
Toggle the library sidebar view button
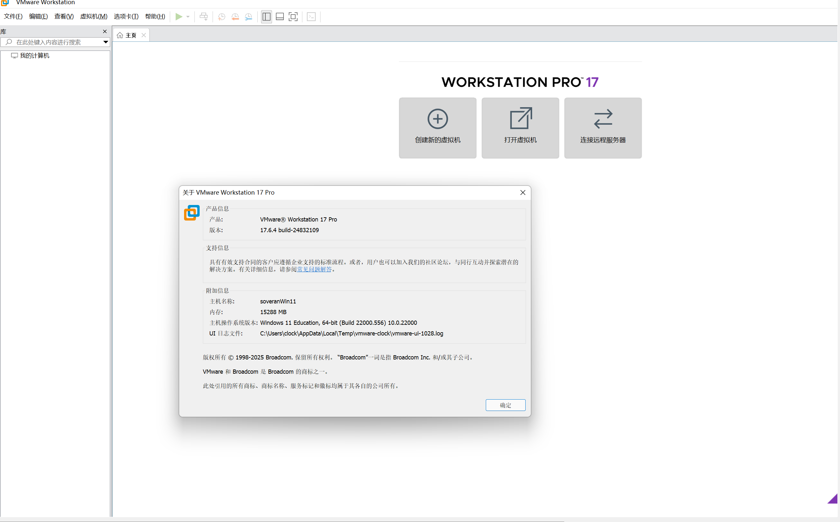pos(266,17)
